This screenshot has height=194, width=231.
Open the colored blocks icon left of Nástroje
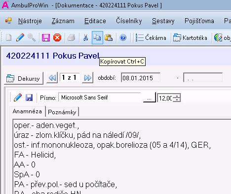(8, 21)
